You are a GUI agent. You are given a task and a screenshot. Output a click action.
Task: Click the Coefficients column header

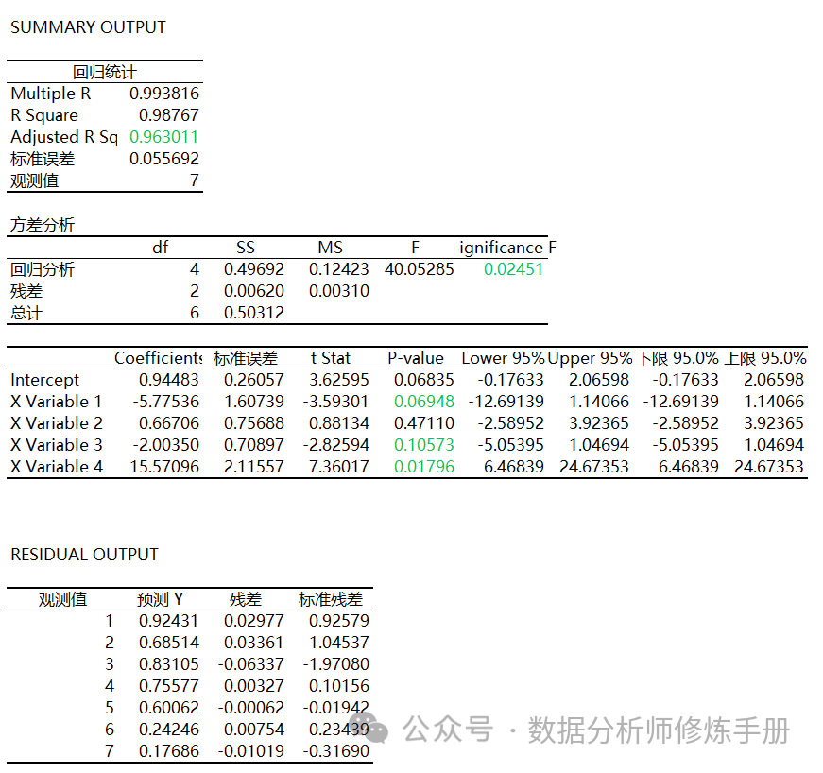pos(159,358)
